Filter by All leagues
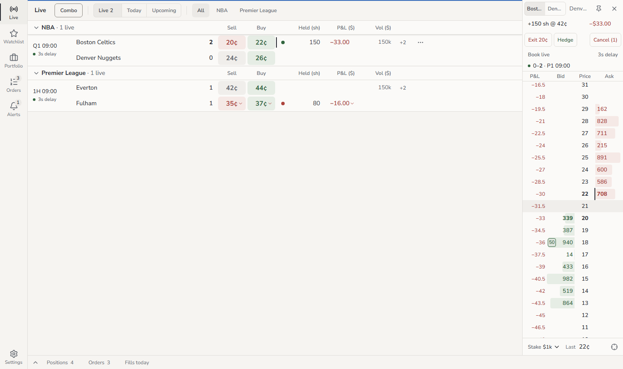The height and width of the screenshot is (369, 623). [201, 10]
